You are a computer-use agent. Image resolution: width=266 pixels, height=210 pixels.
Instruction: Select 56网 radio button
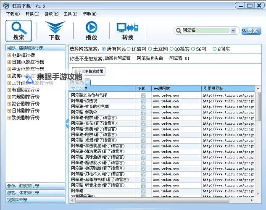pos(193,49)
